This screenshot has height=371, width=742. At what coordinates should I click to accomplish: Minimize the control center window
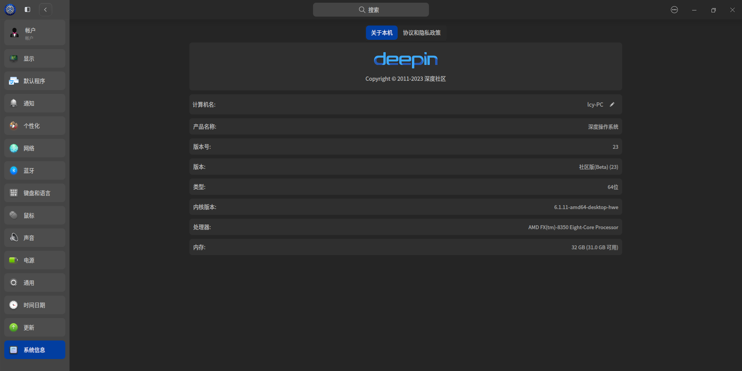694,10
